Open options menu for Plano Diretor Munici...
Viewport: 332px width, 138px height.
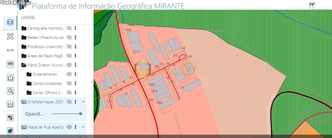[75, 65]
